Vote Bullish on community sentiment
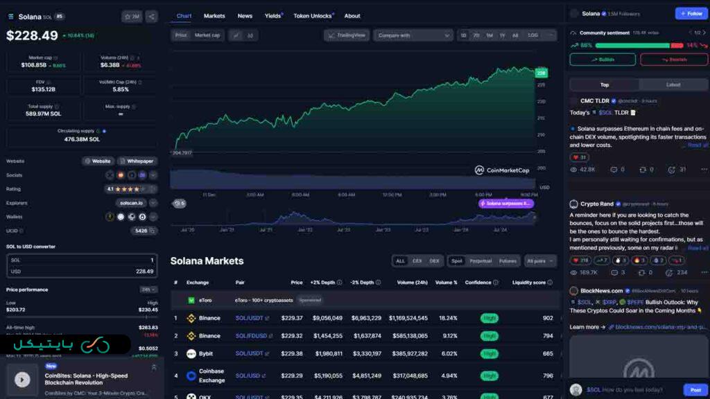This screenshot has width=710, height=399. (602, 60)
